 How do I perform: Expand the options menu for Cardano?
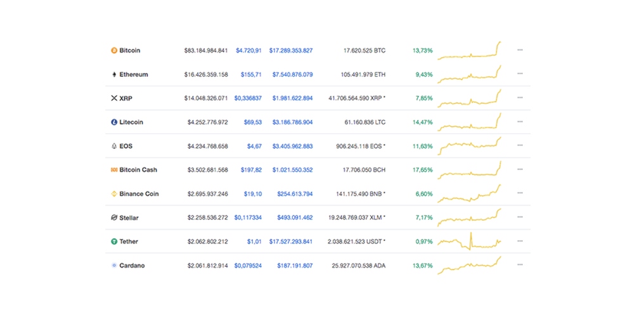520,265
